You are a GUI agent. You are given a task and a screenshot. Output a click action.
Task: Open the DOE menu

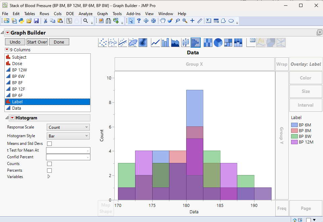pos(70,13)
